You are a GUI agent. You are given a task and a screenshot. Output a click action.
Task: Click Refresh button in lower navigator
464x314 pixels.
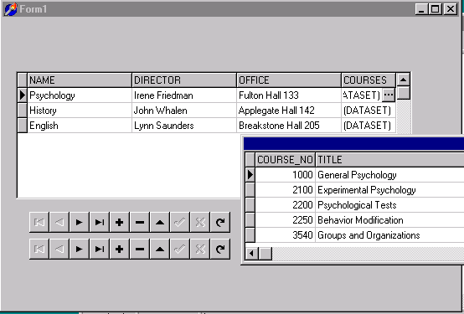tap(220, 249)
